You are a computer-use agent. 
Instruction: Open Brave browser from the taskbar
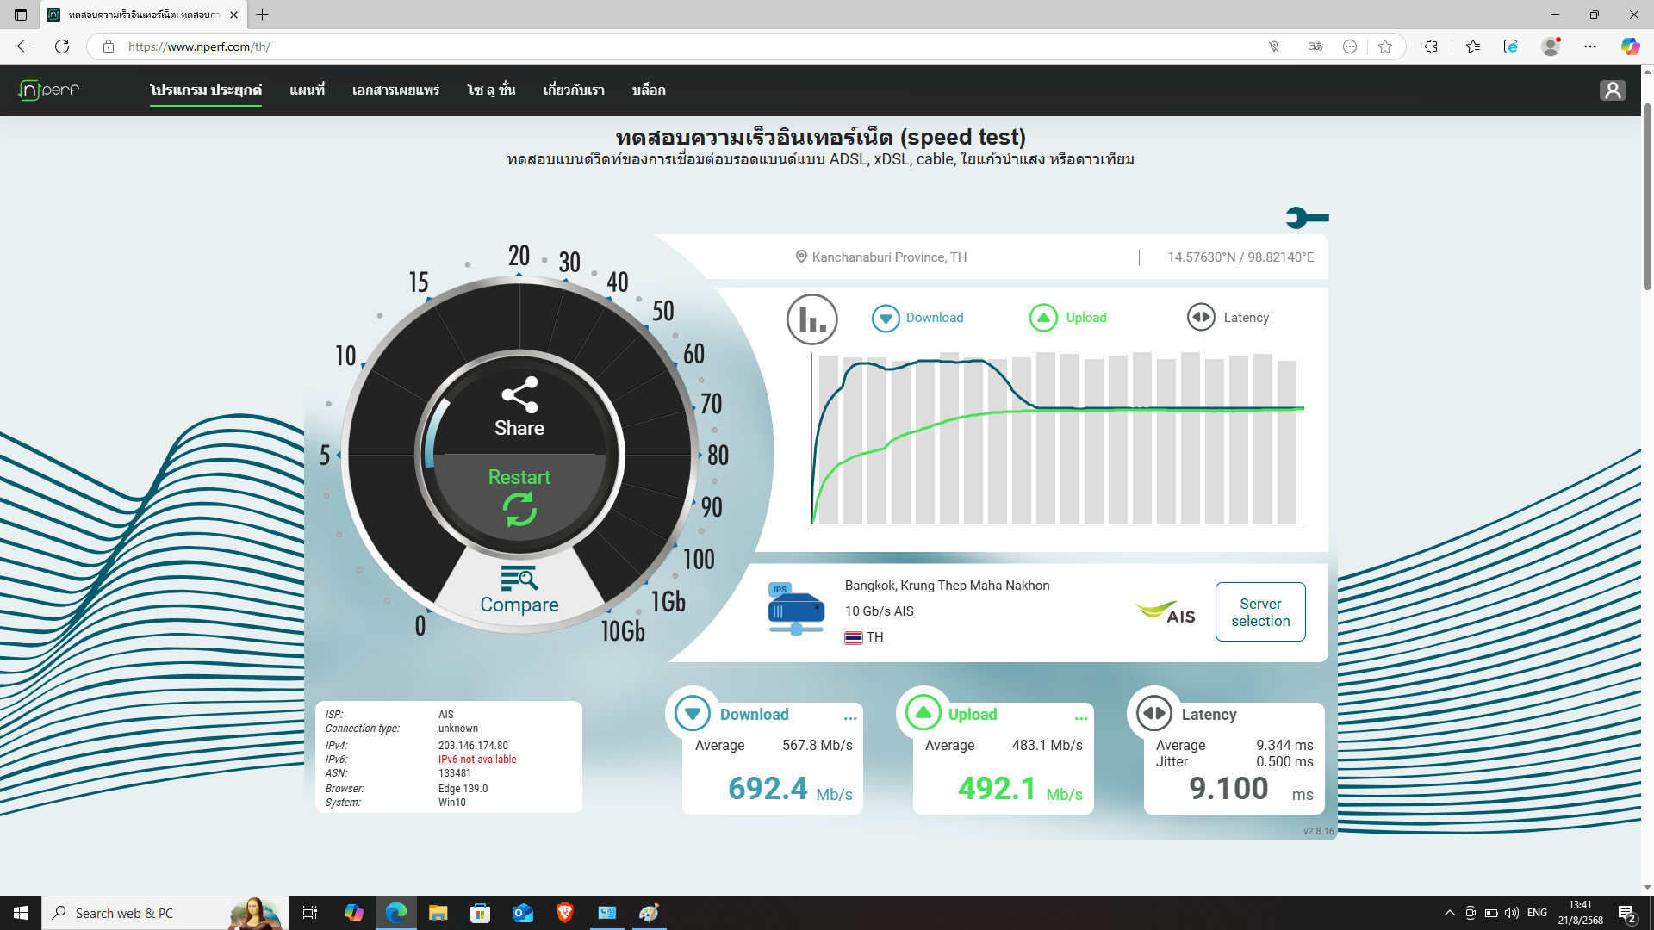click(565, 913)
